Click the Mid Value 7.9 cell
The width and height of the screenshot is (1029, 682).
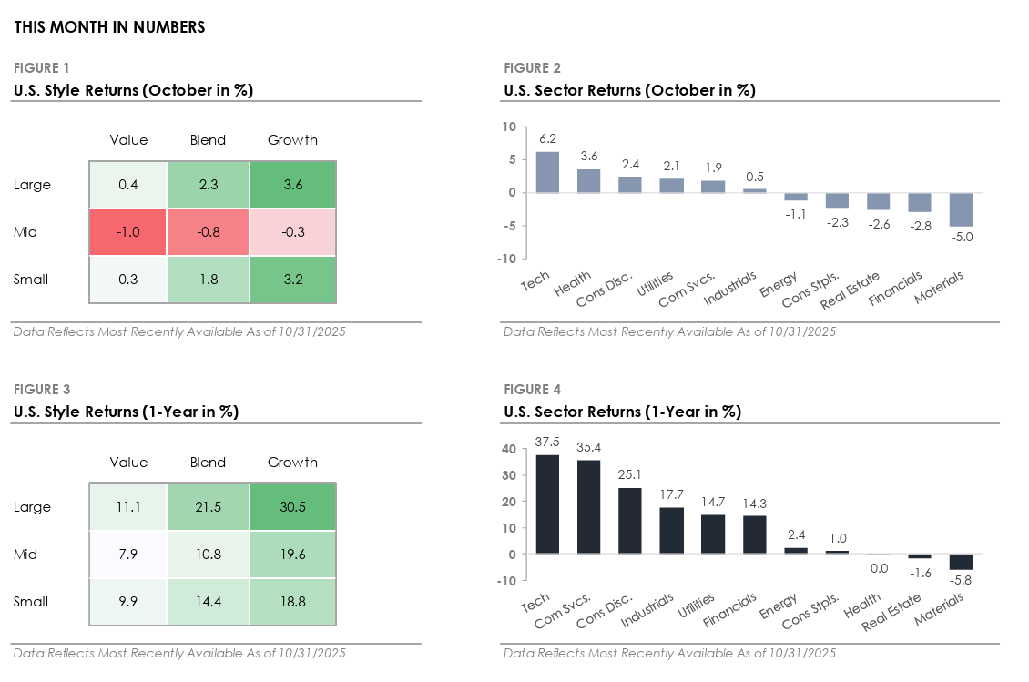point(128,555)
